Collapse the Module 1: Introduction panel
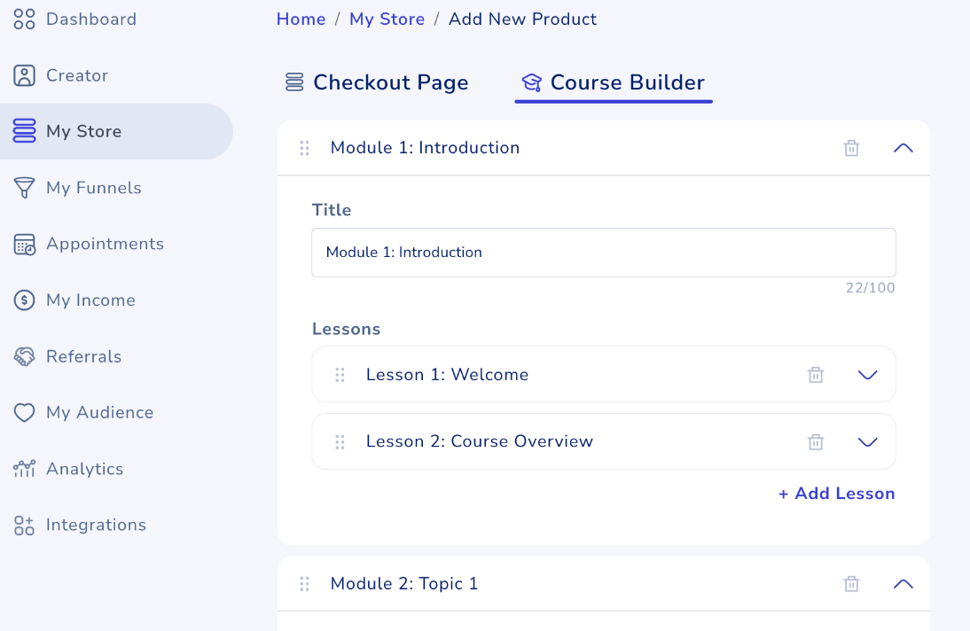This screenshot has height=631, width=970. coord(903,148)
